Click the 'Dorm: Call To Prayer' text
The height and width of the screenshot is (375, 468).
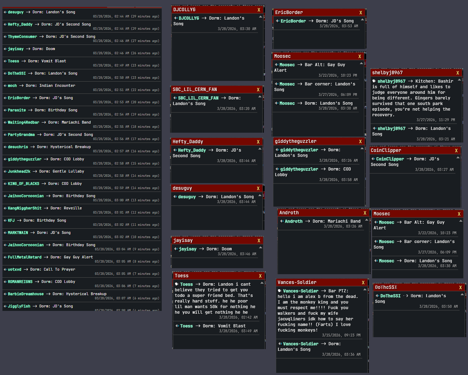pos(53,270)
